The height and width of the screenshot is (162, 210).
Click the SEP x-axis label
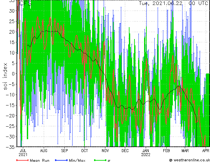point(64,151)
